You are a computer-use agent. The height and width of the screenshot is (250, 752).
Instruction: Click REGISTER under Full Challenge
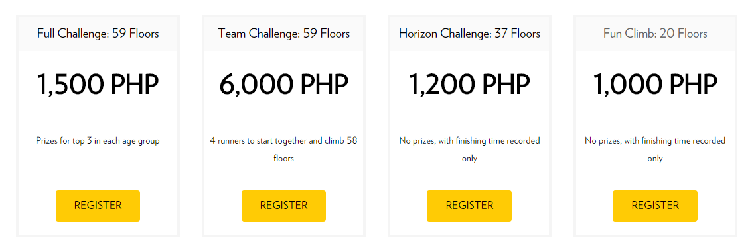(x=98, y=206)
